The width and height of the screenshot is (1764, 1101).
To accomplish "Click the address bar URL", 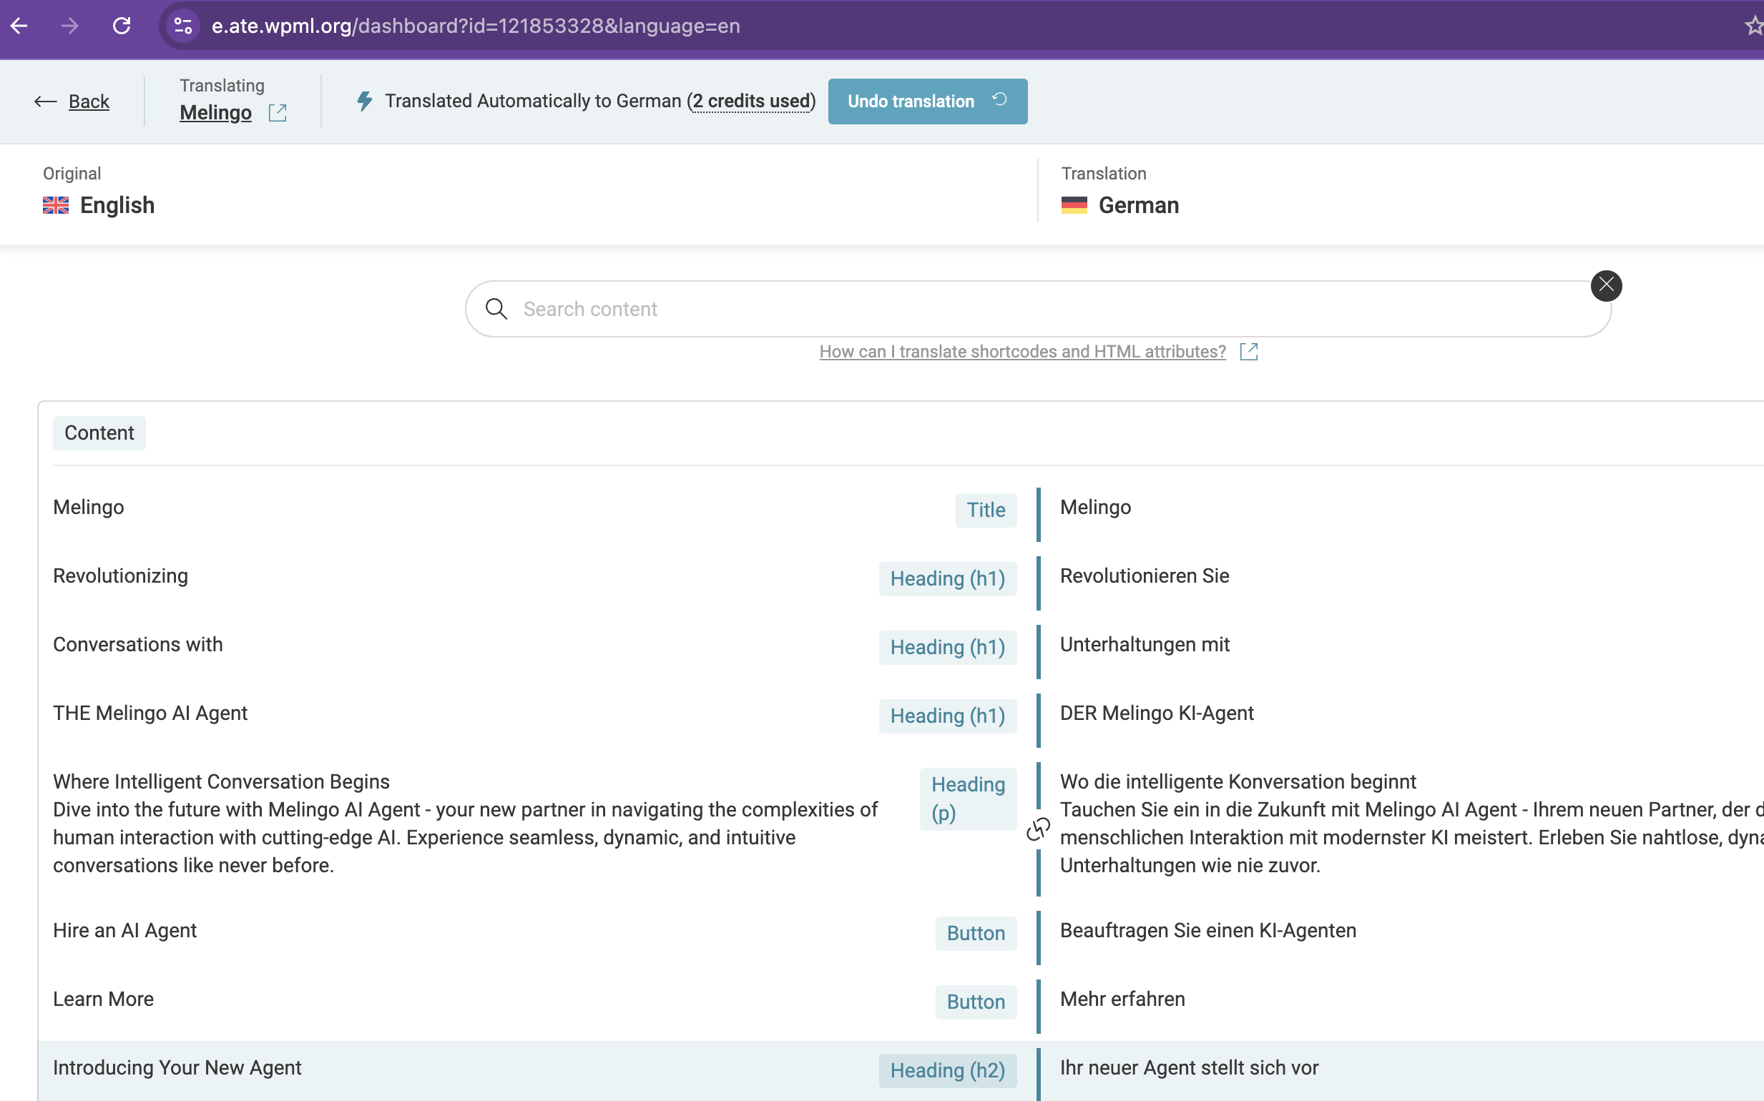I will tap(475, 26).
